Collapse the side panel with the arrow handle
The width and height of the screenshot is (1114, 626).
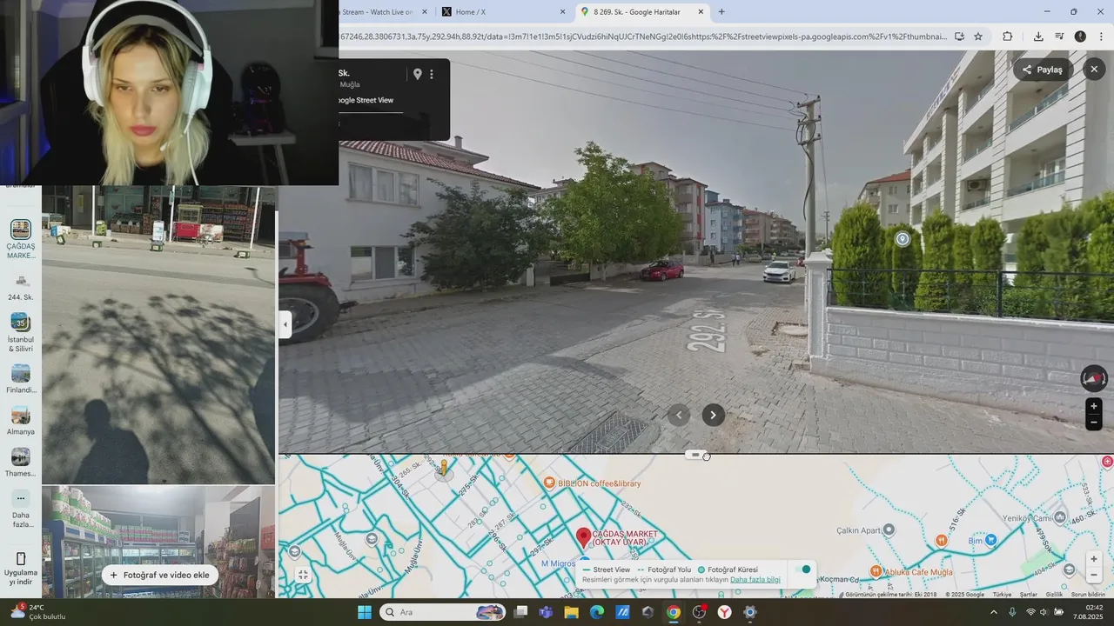pos(285,325)
